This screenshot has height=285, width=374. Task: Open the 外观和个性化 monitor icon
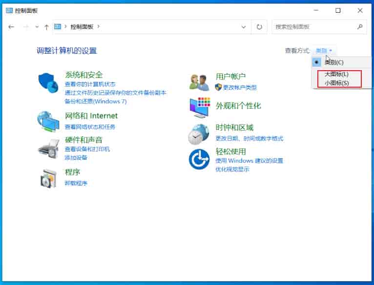[x=200, y=108]
